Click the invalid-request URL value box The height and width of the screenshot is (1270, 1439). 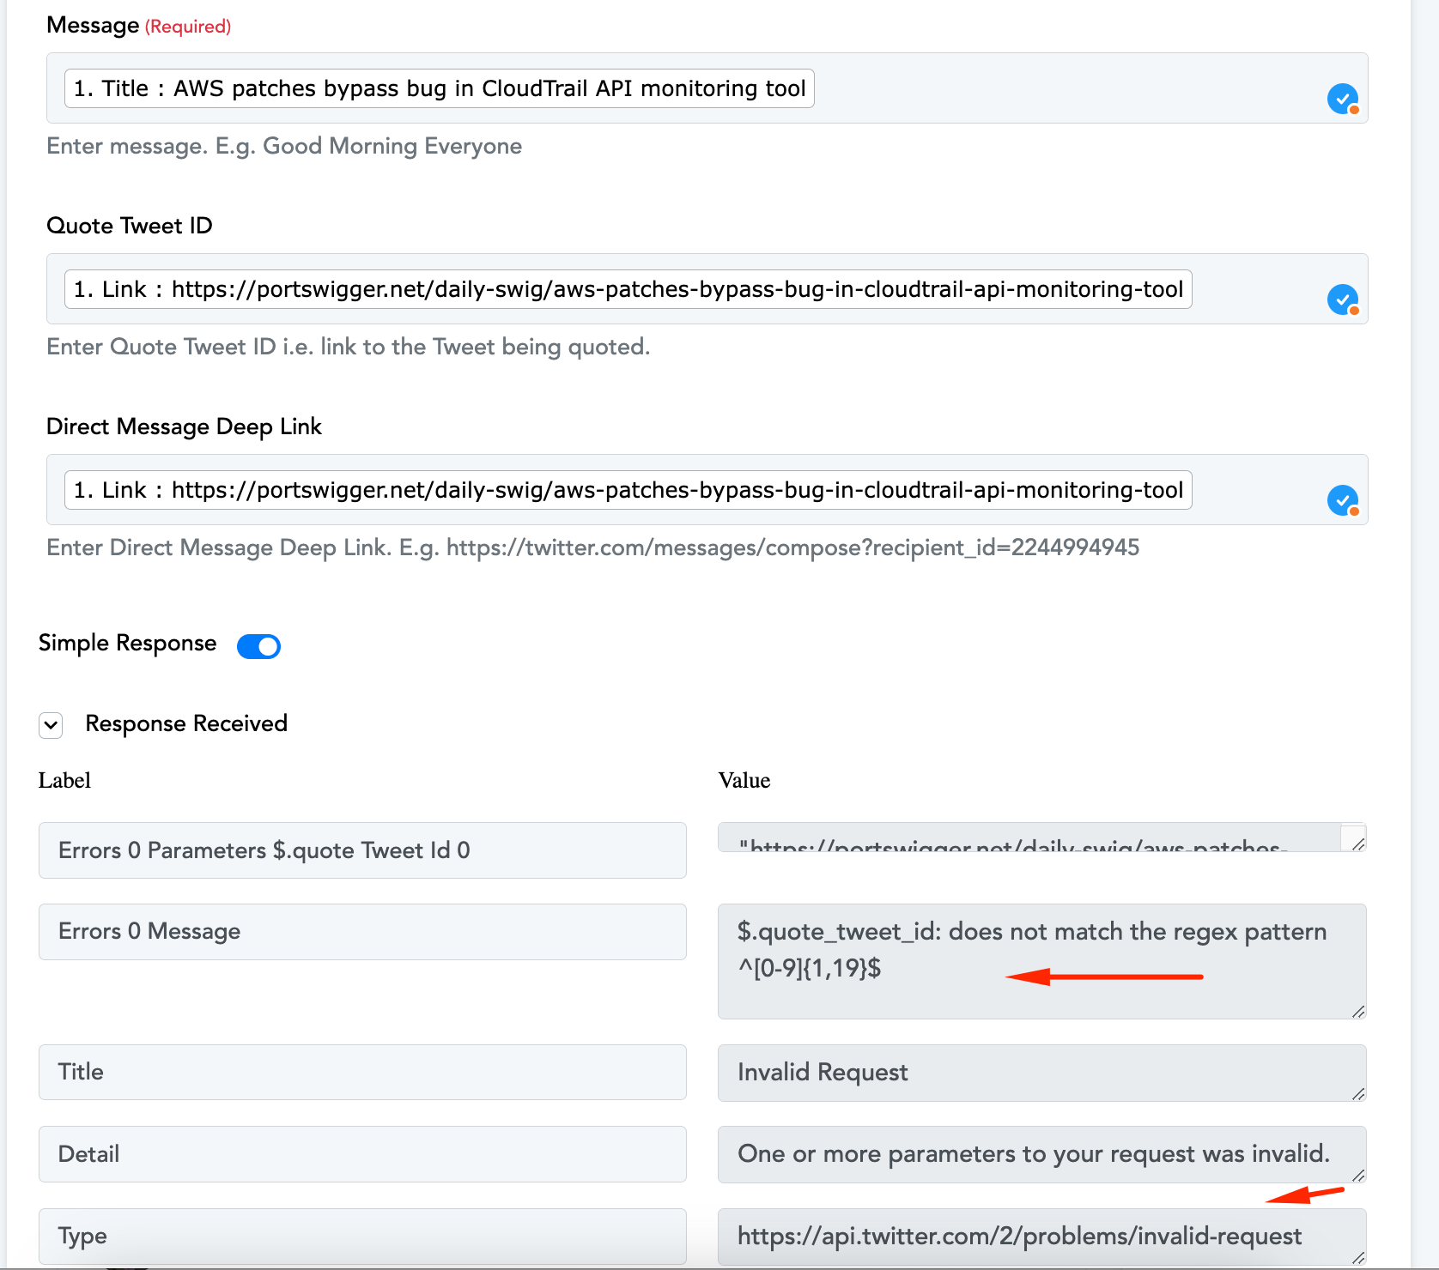pos(1041,1237)
